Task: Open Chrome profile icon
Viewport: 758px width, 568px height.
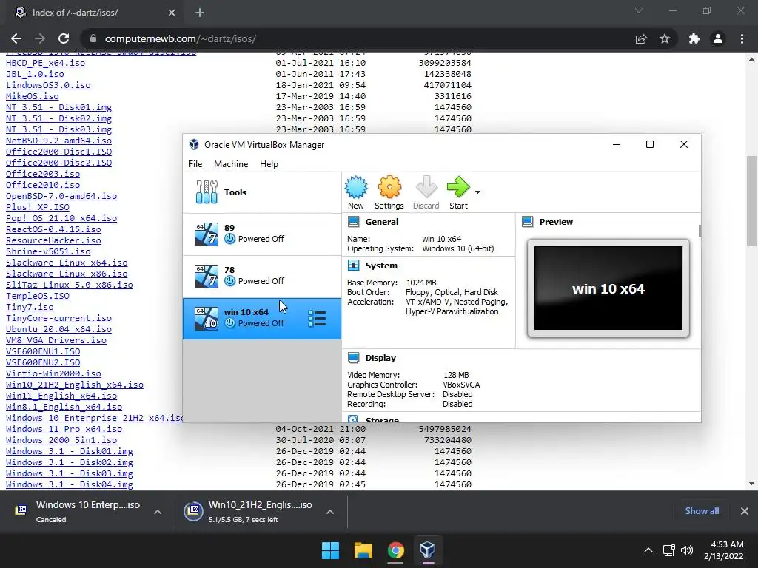Action: tap(718, 38)
